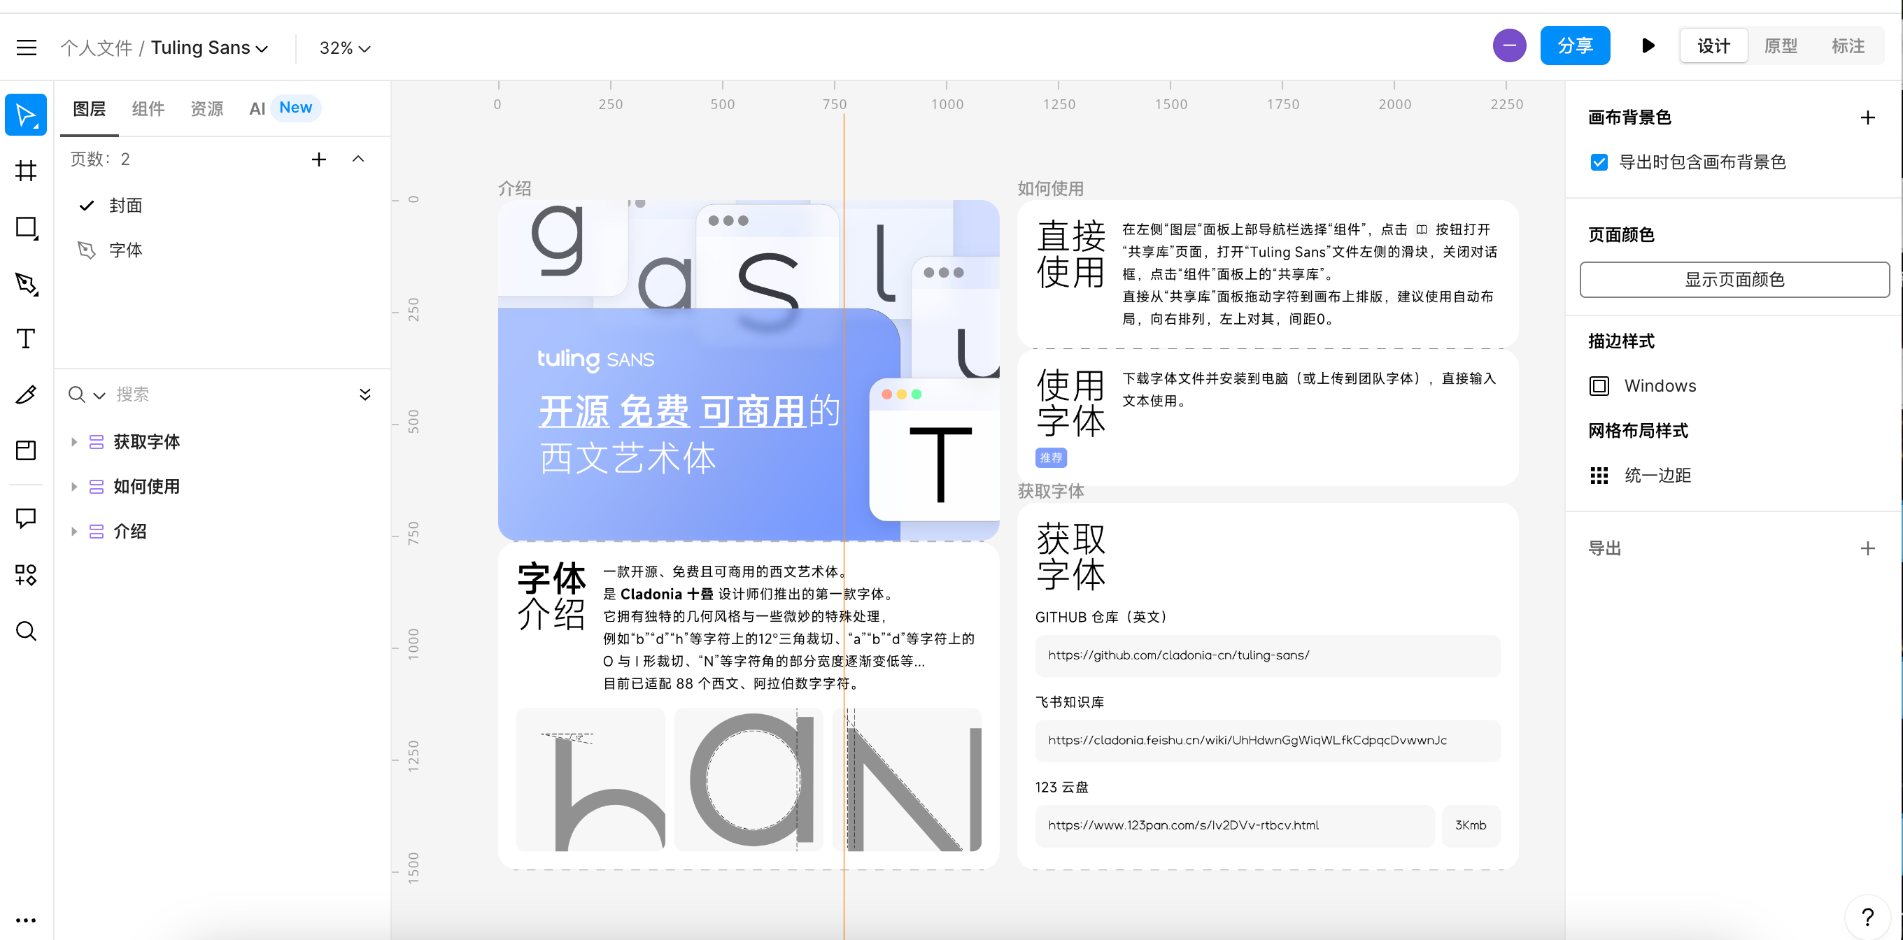Switch to the 资源 tab

tap(207, 109)
